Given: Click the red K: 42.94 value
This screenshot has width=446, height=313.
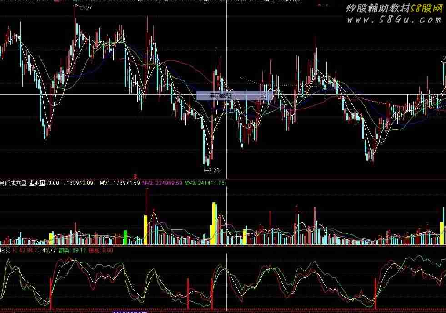Looking at the screenshot, I should (23, 250).
